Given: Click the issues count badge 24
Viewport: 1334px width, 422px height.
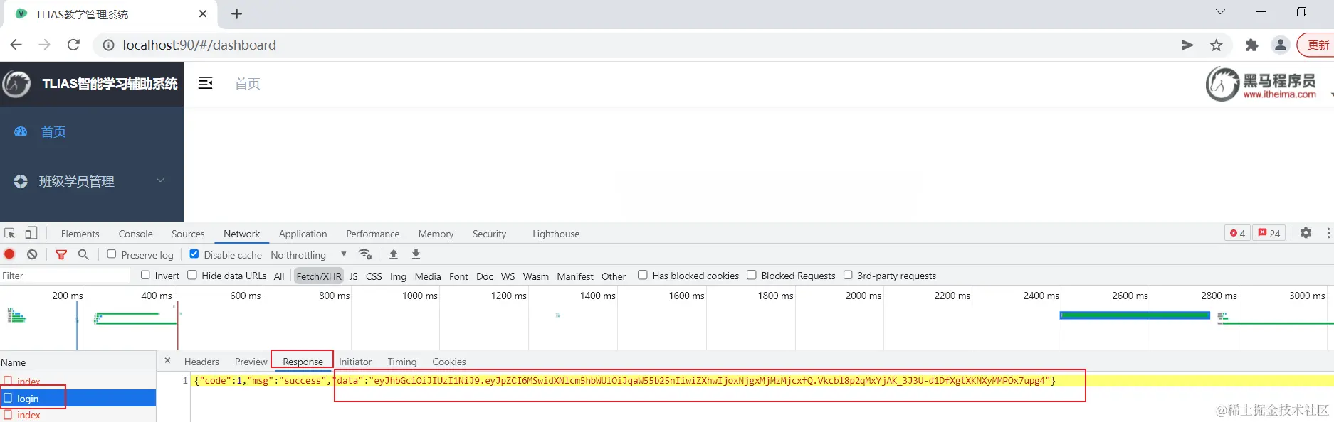Looking at the screenshot, I should coord(1269,233).
